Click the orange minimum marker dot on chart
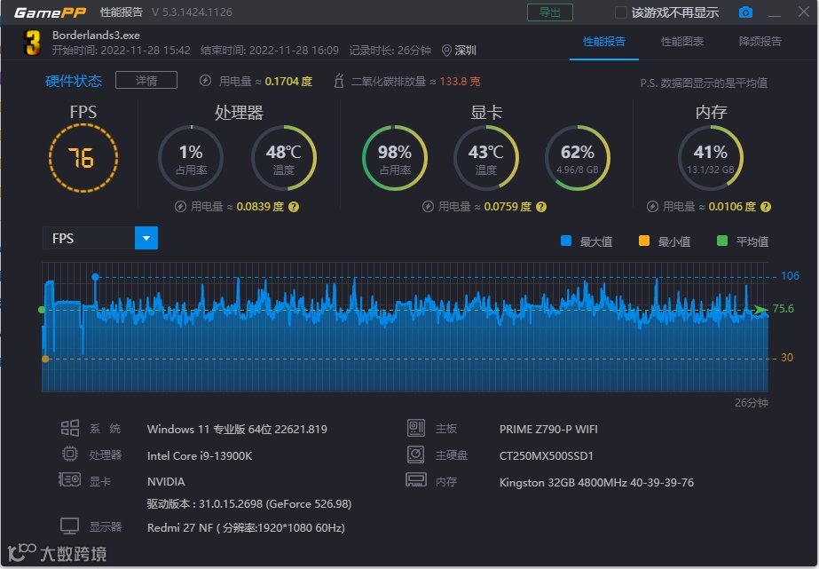 pyautogui.click(x=45, y=359)
